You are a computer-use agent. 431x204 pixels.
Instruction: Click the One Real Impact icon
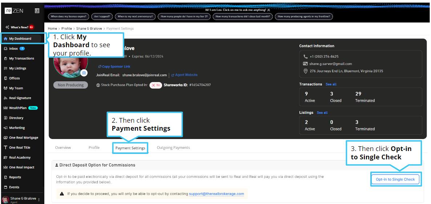coord(5,167)
